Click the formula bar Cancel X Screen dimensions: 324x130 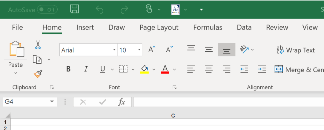[x=83, y=102]
